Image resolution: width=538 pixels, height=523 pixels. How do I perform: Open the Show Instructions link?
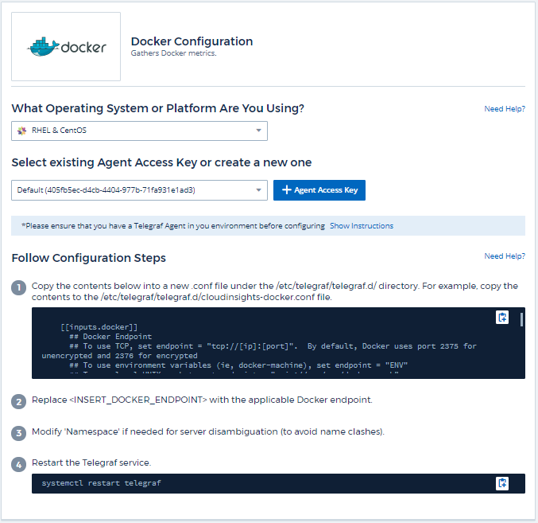(361, 226)
